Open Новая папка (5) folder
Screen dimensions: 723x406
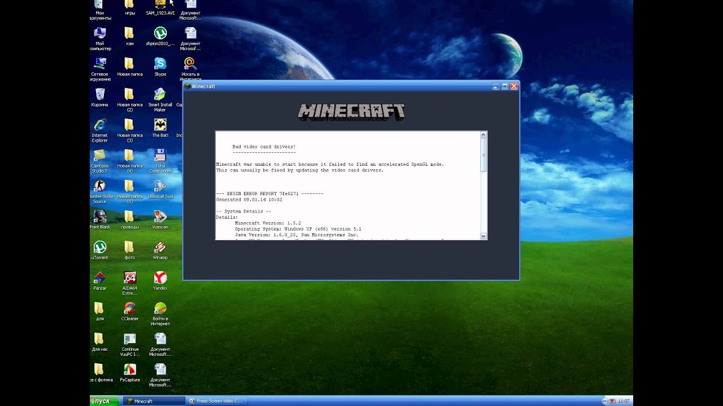pos(129,192)
